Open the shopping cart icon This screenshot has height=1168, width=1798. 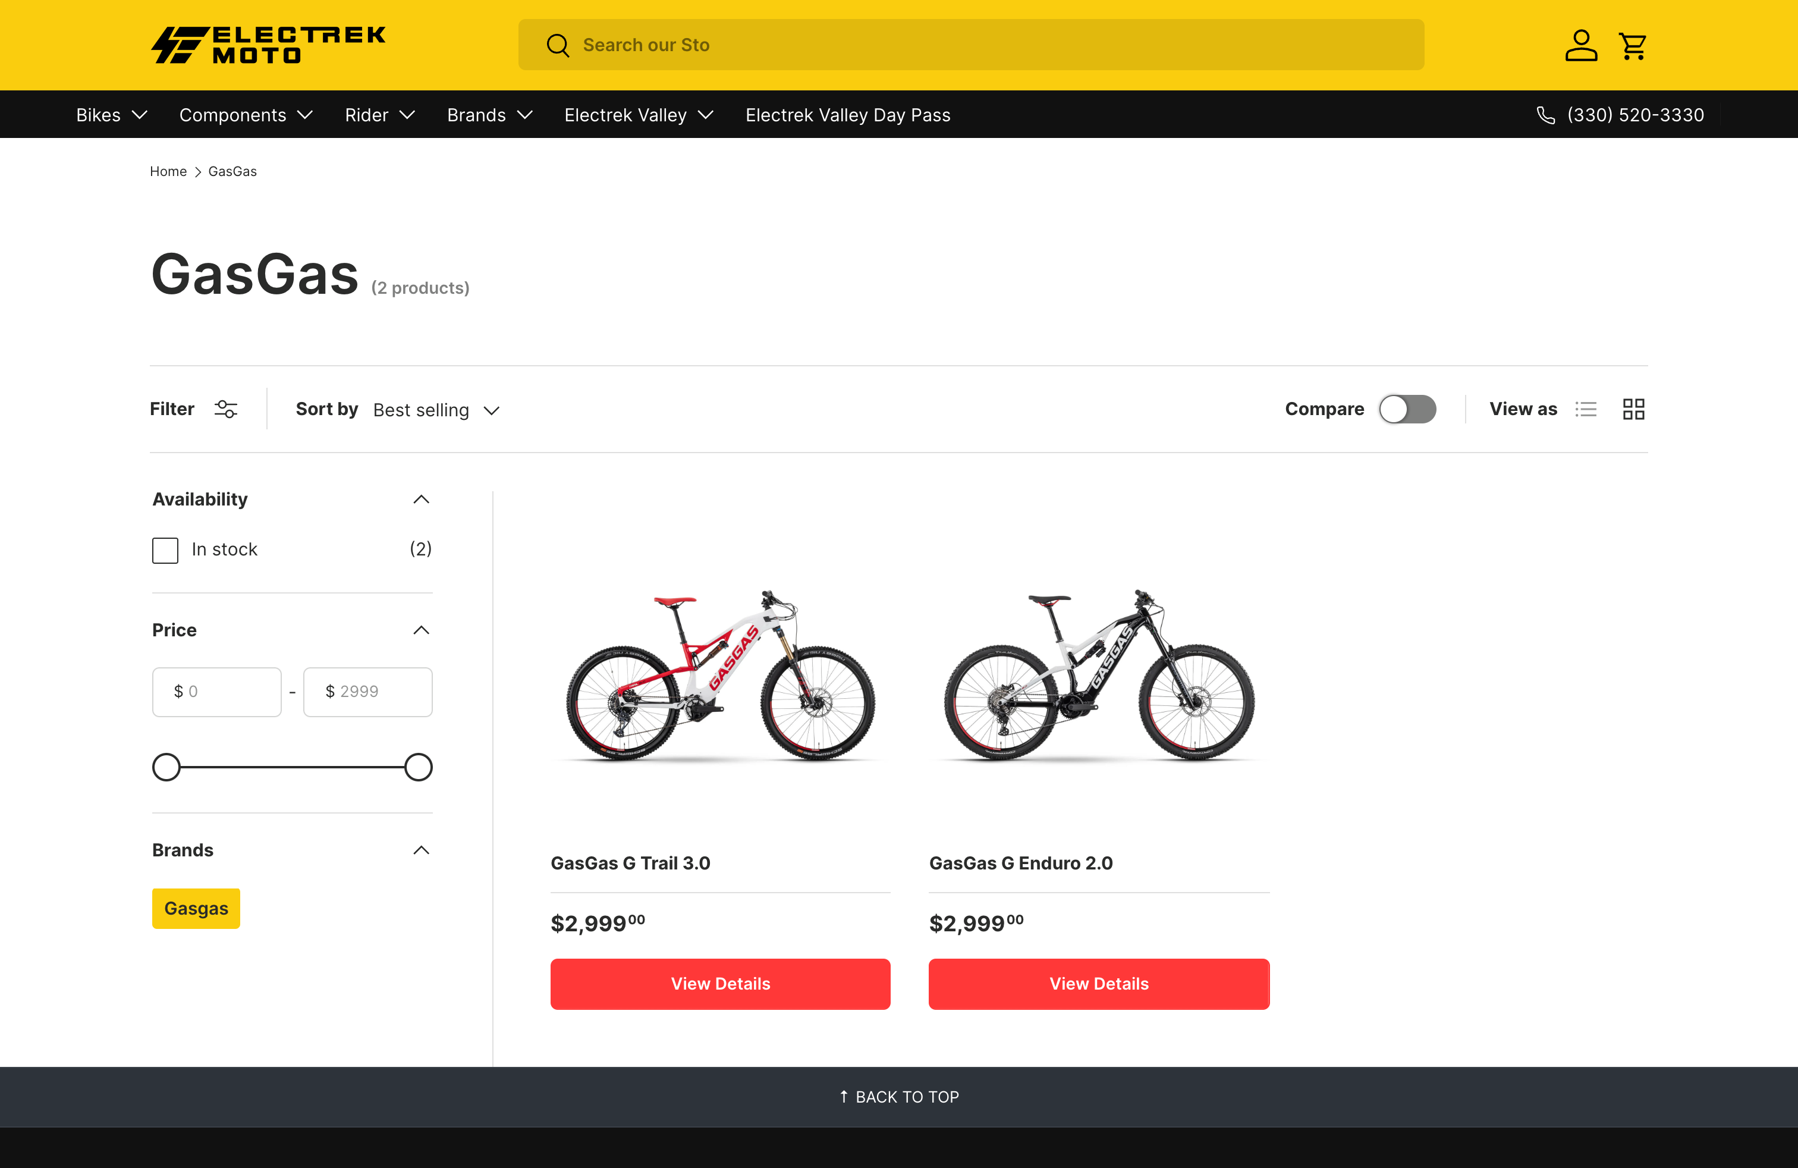(1633, 46)
